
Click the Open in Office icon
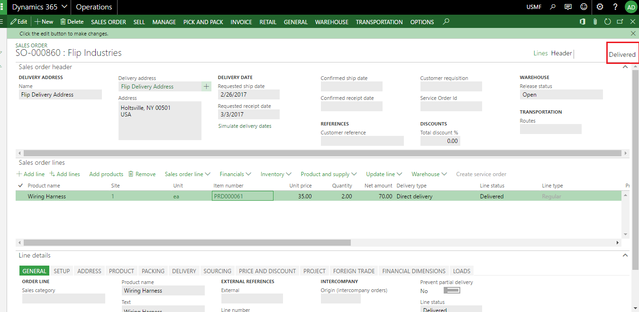[x=583, y=22]
